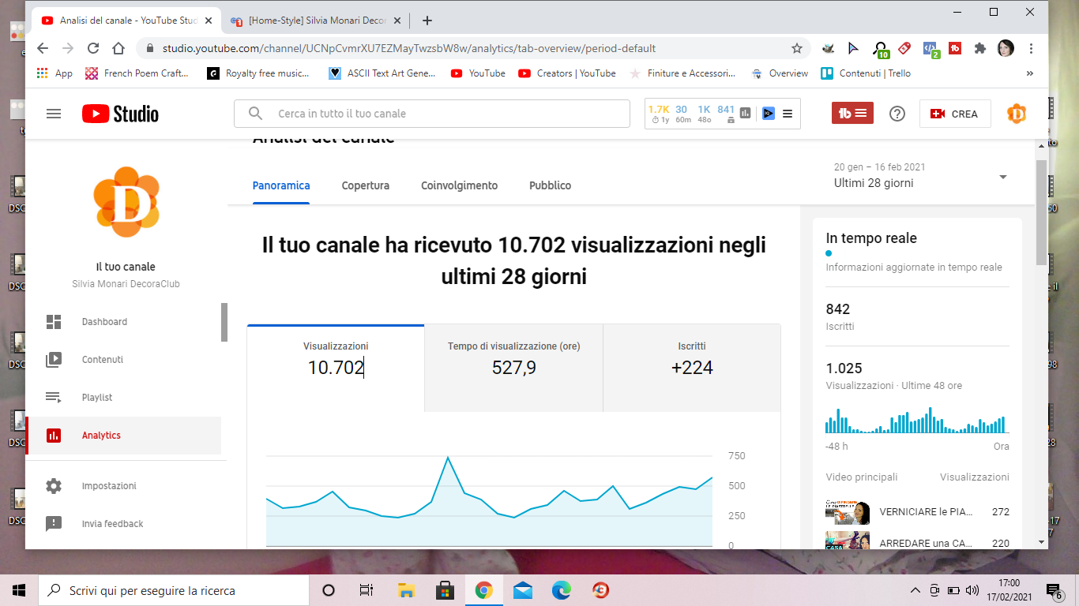Open the YouTube Studio hamburger menu

[54, 114]
